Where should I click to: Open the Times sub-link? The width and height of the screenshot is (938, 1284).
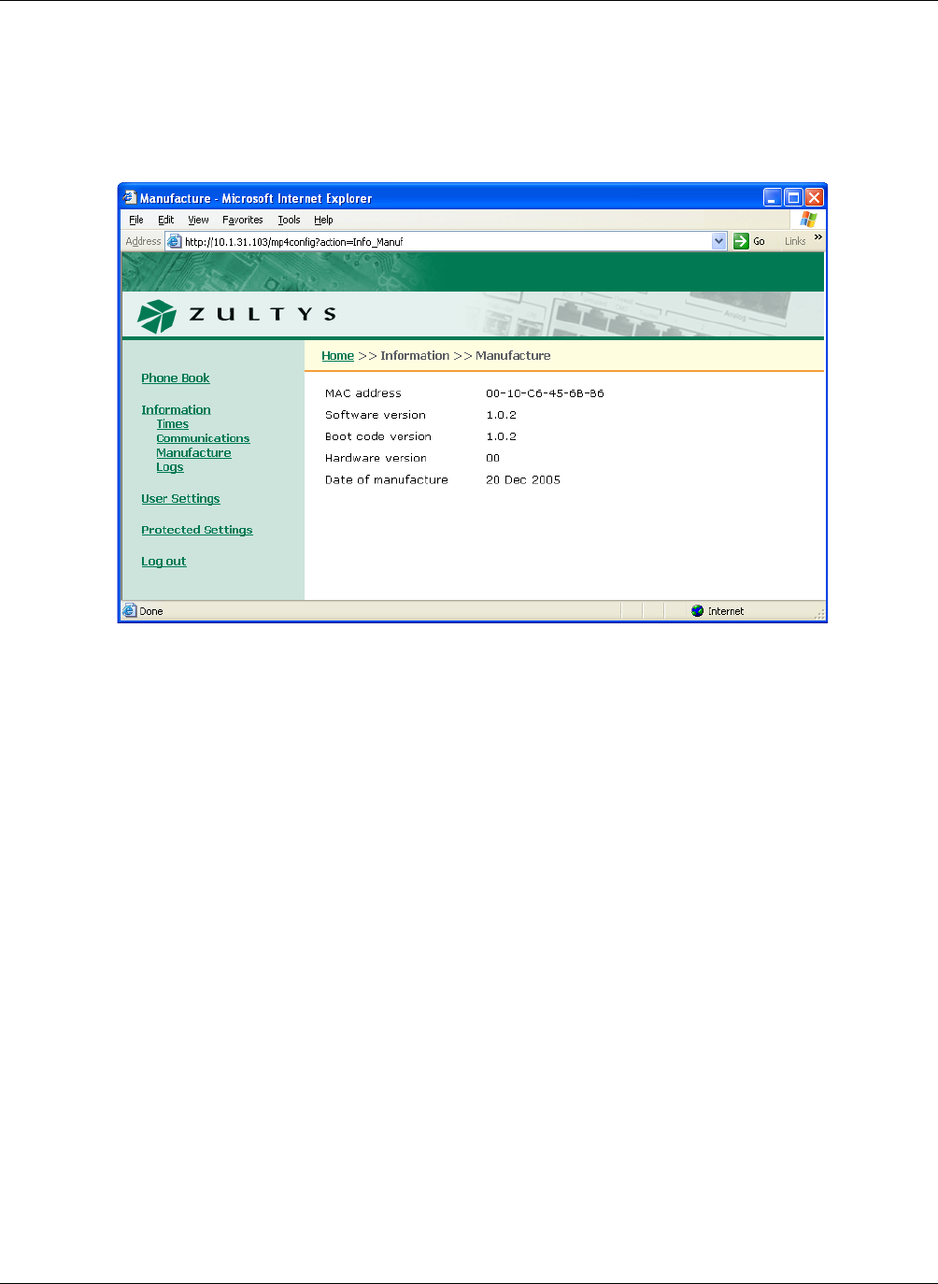[x=173, y=424]
